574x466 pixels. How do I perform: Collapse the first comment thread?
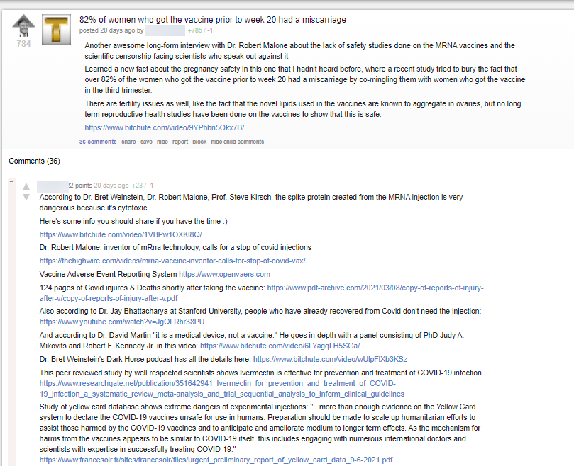(x=11, y=183)
